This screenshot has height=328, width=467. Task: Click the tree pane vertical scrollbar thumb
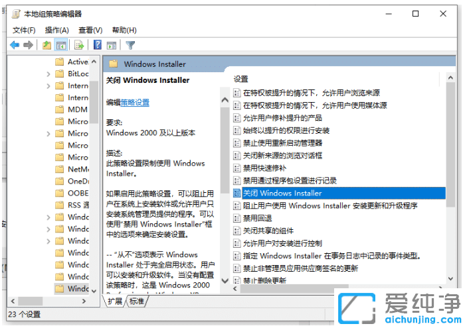(94, 101)
